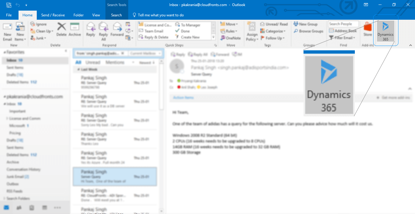
Task: Change the Newest sort order
Action: click(147, 62)
